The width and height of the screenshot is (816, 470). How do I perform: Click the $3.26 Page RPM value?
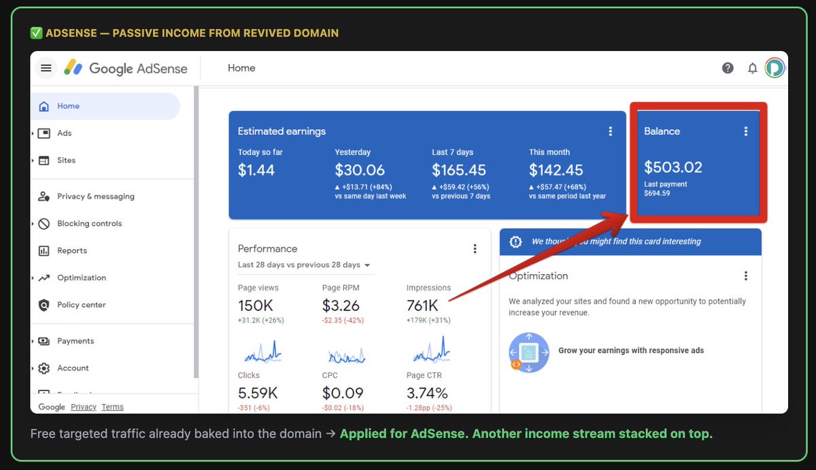point(341,306)
